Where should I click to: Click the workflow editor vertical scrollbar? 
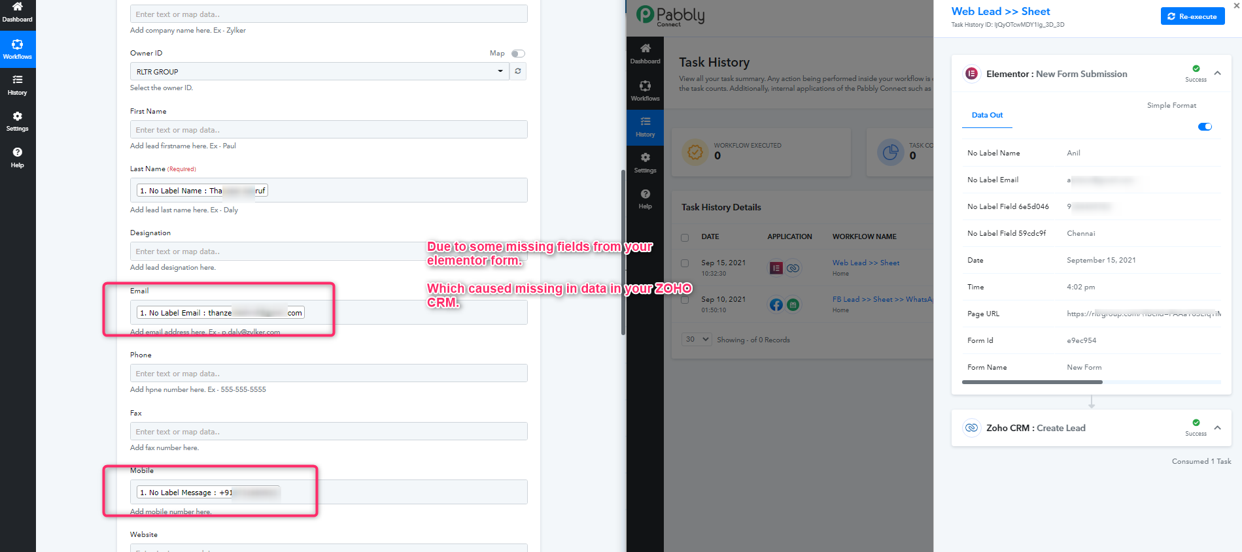[x=623, y=252]
